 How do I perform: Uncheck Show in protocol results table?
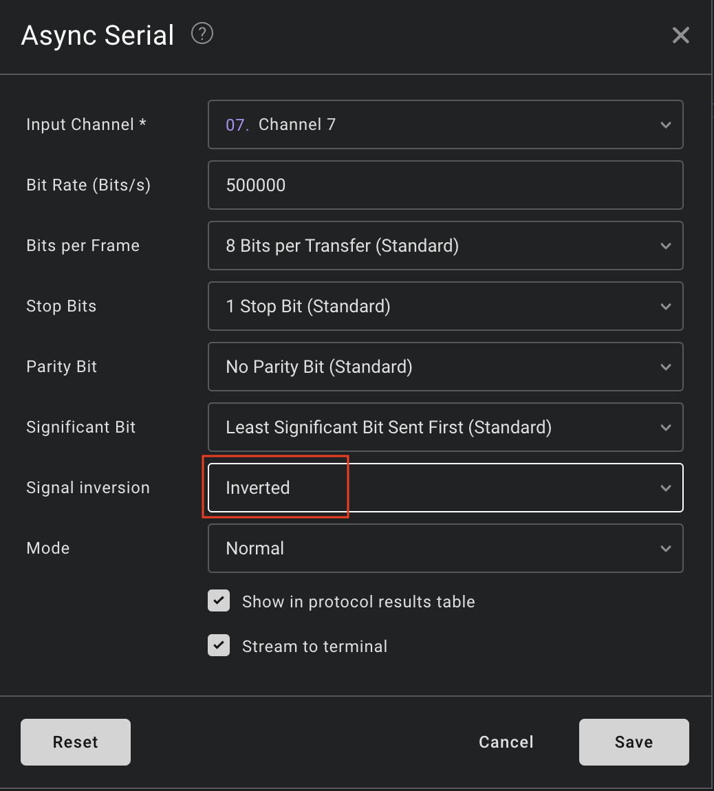click(219, 601)
